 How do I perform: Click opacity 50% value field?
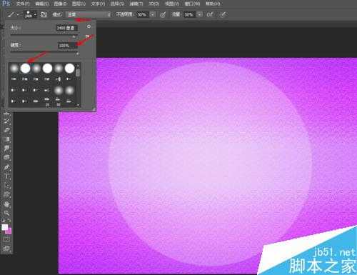tap(143, 14)
